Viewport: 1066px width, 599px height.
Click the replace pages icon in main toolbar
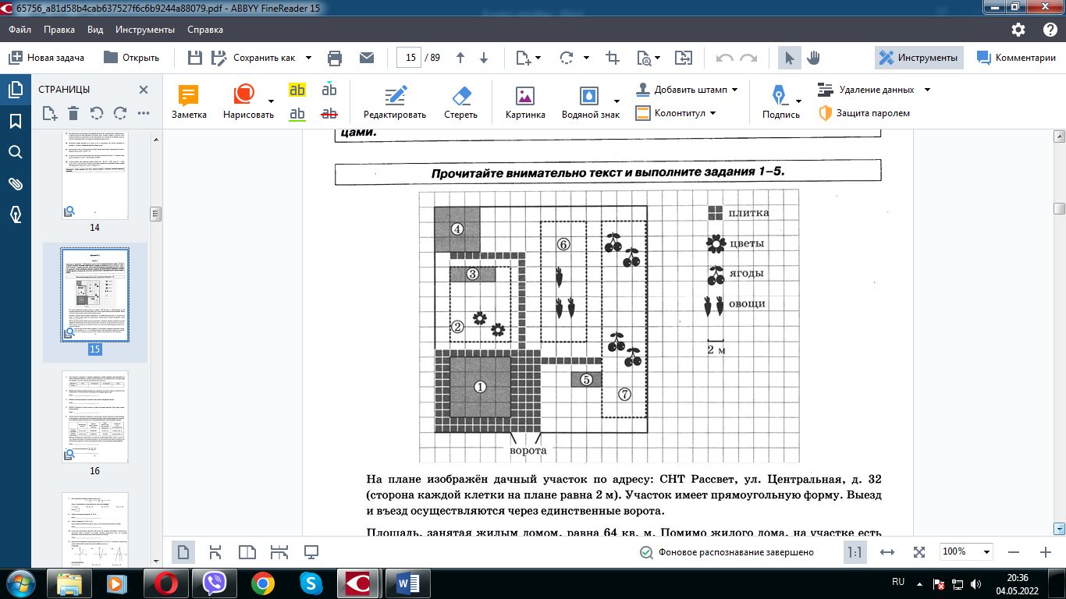click(x=684, y=58)
